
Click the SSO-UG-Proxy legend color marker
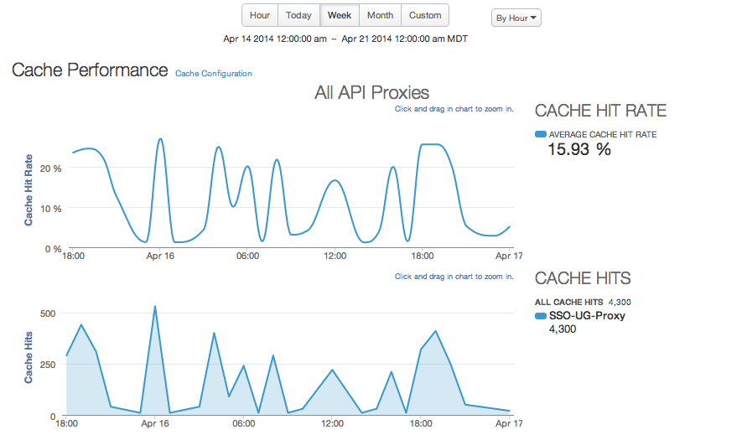point(541,316)
